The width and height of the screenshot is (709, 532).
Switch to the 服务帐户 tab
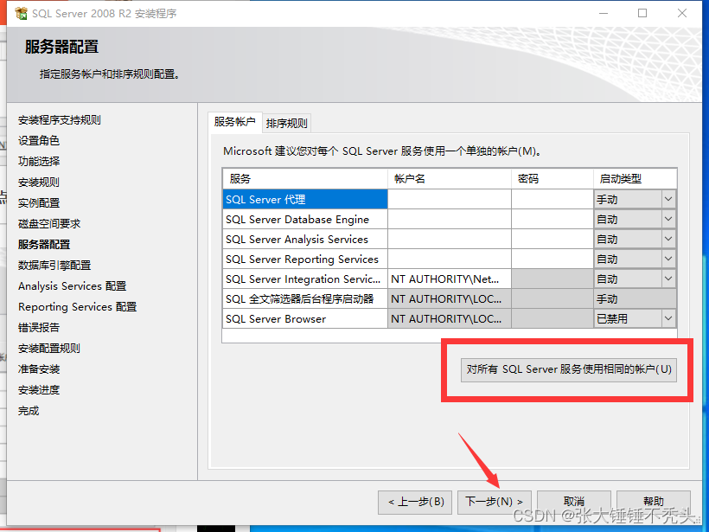(x=234, y=122)
